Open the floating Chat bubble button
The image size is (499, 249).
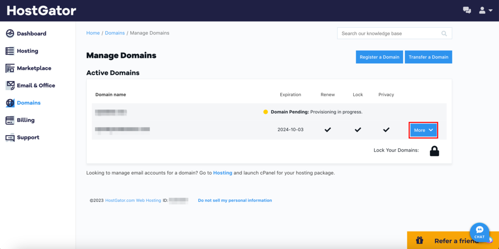(479, 232)
